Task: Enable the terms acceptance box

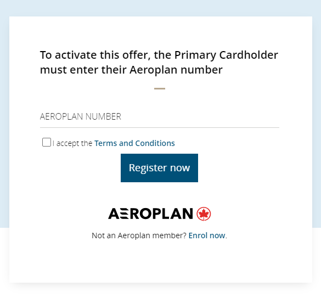Action: 47,142
